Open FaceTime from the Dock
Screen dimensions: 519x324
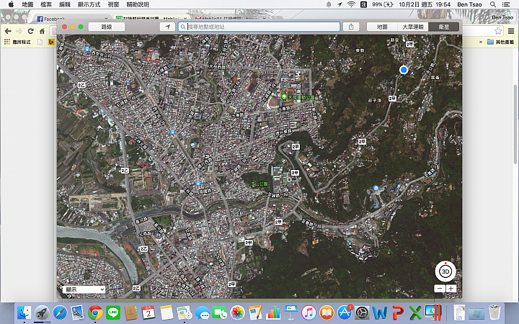pos(220,312)
